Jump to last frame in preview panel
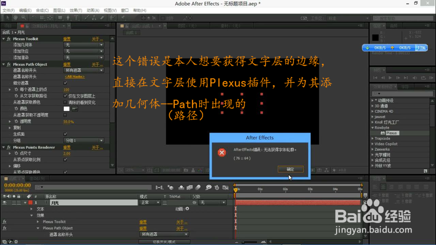The width and height of the screenshot is (436, 245). 405,78
